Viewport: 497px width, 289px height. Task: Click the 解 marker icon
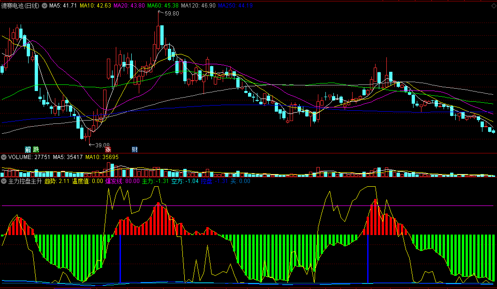click(x=28, y=149)
